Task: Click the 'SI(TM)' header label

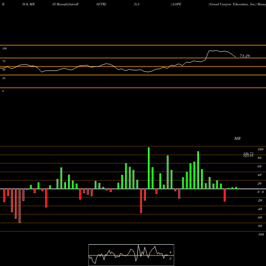Action: (101, 4)
